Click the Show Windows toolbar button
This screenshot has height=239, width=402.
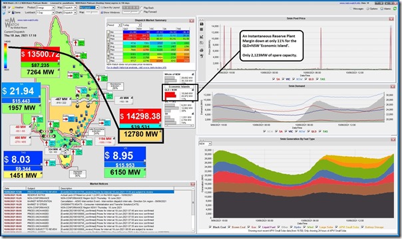pyautogui.click(x=110, y=12)
